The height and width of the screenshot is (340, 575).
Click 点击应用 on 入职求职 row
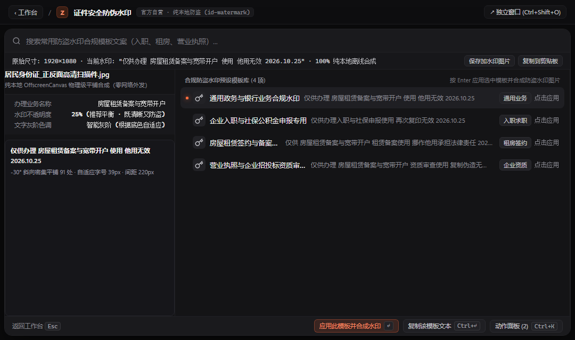click(546, 121)
